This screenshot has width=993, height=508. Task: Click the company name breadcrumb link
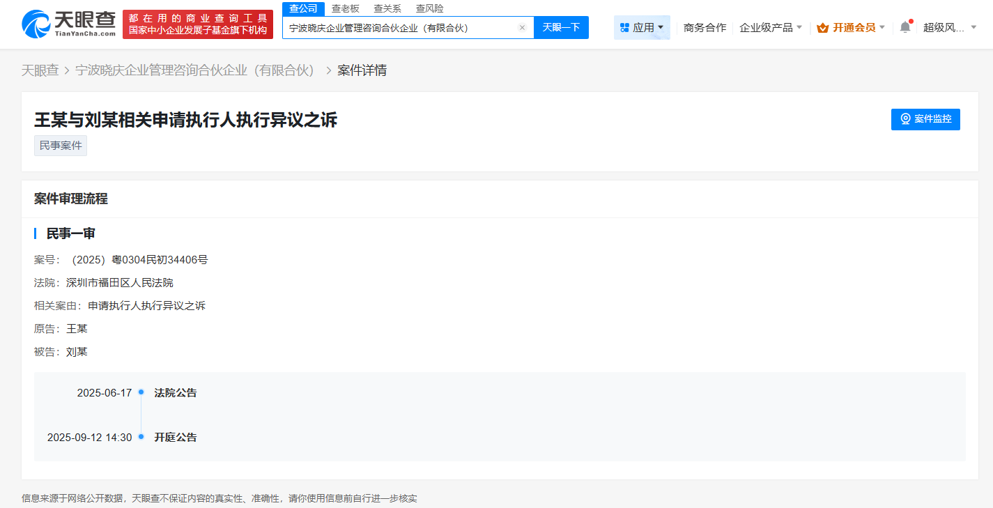point(197,70)
